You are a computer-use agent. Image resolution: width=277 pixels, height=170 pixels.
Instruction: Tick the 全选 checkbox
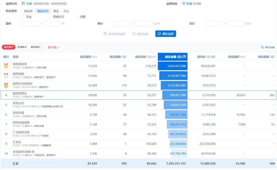click(23, 17)
